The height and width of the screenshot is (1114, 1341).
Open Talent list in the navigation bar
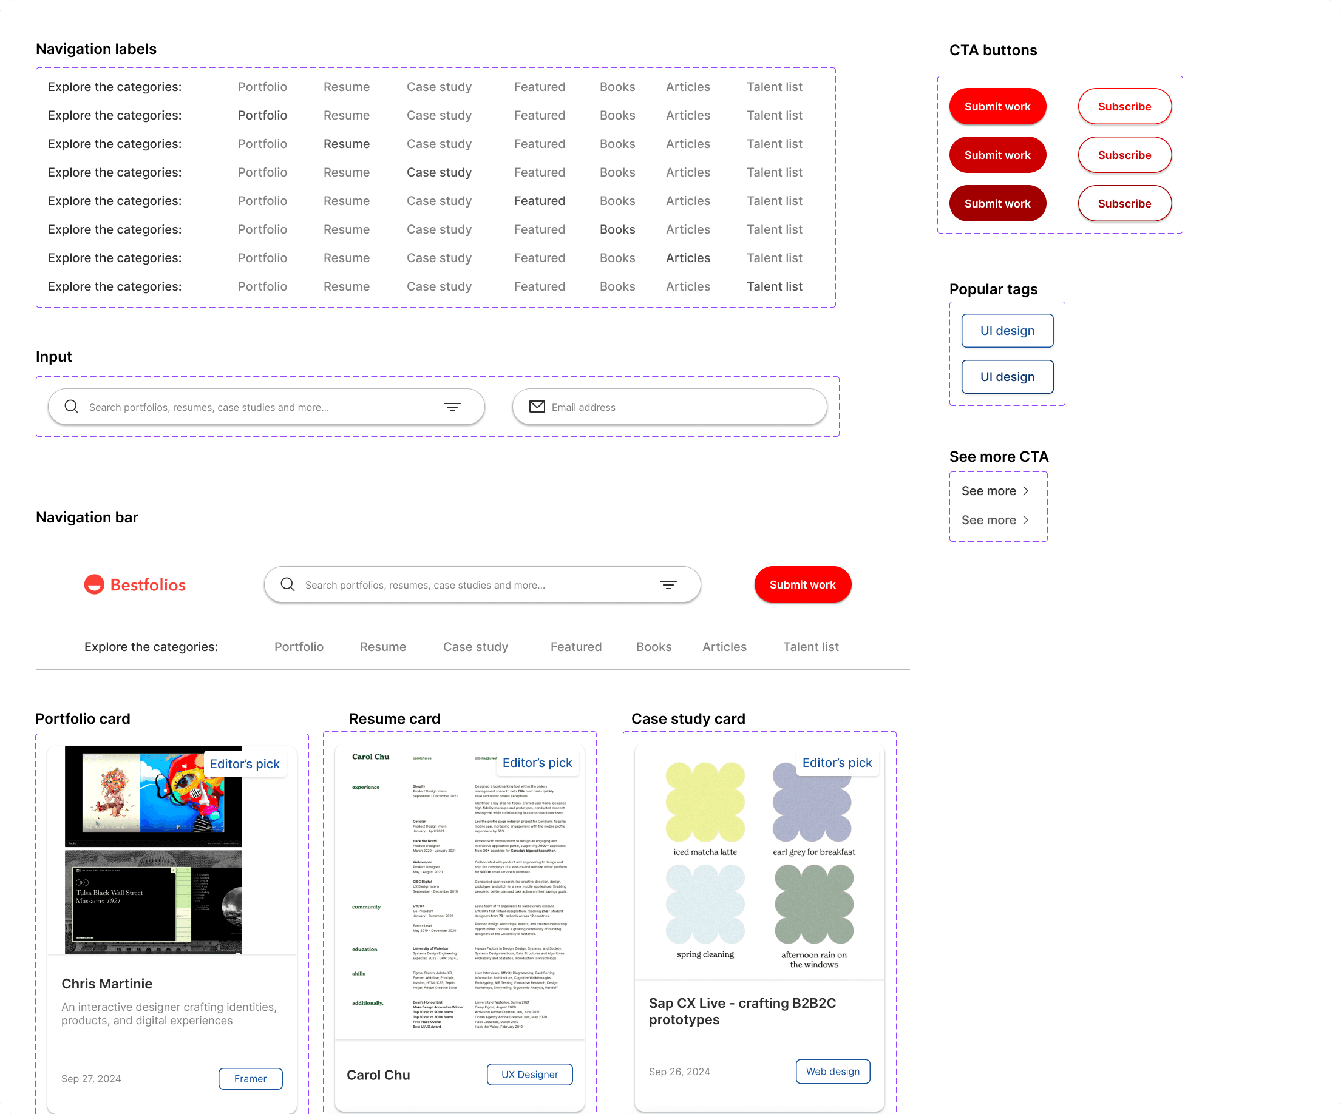(x=811, y=646)
